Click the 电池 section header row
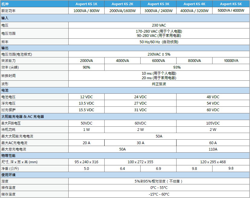Viewport: 250px width, 198px height. pos(125,90)
